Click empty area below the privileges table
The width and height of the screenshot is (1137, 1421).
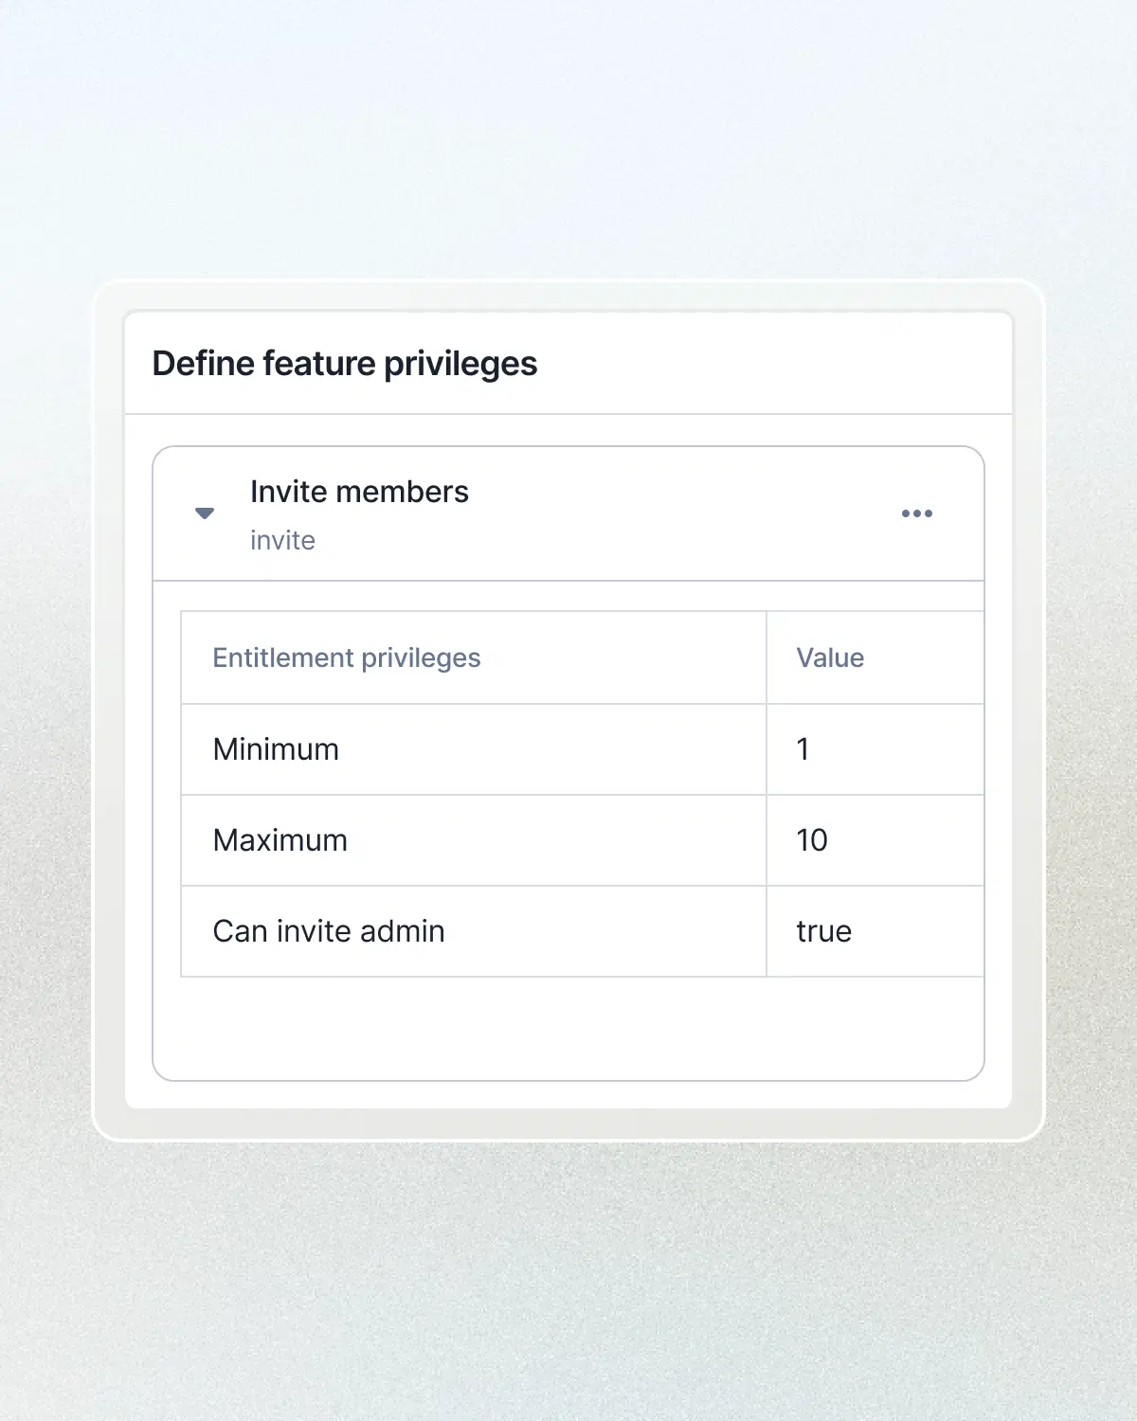pyautogui.click(x=568, y=1029)
